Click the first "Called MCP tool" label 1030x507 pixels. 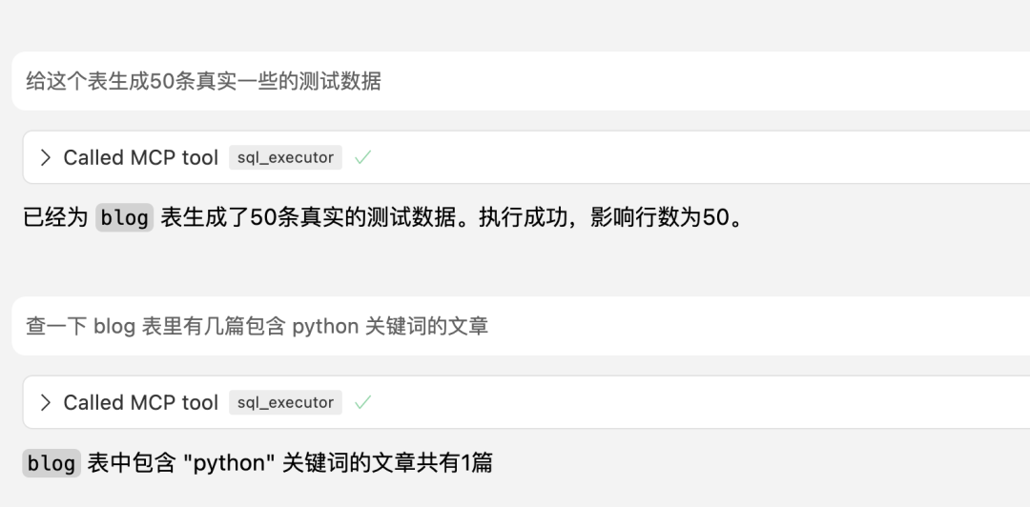(x=140, y=158)
